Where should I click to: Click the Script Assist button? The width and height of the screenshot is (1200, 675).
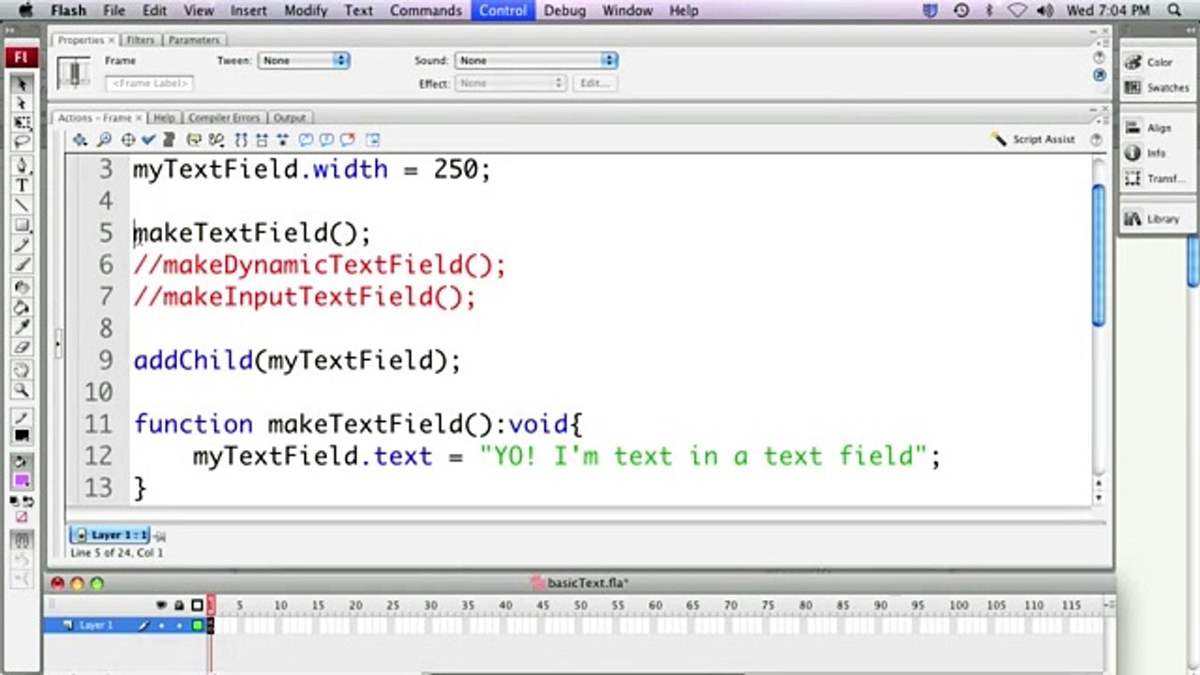click(x=1032, y=139)
